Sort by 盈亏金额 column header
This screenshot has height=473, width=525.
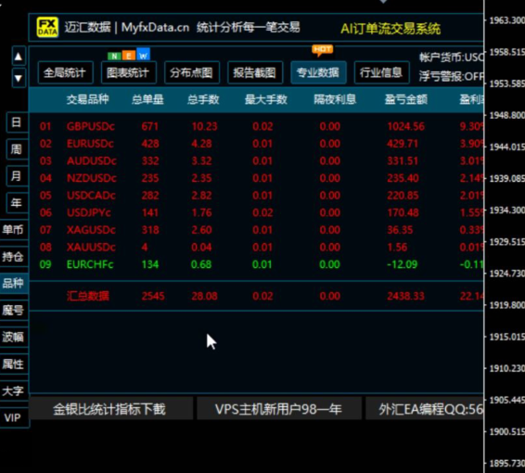[405, 99]
